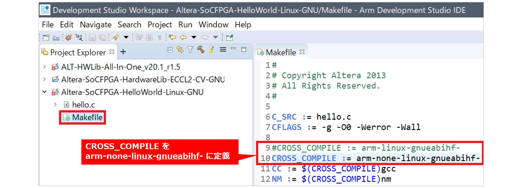Click '# All Rights Reserved.' comment line

(x=326, y=86)
